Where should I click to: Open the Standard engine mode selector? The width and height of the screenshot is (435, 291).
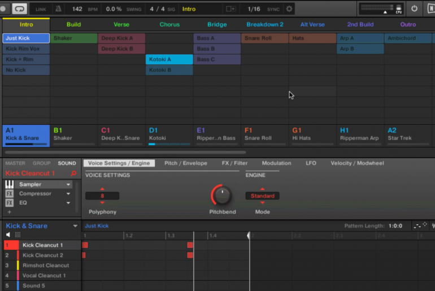pyautogui.click(x=263, y=196)
